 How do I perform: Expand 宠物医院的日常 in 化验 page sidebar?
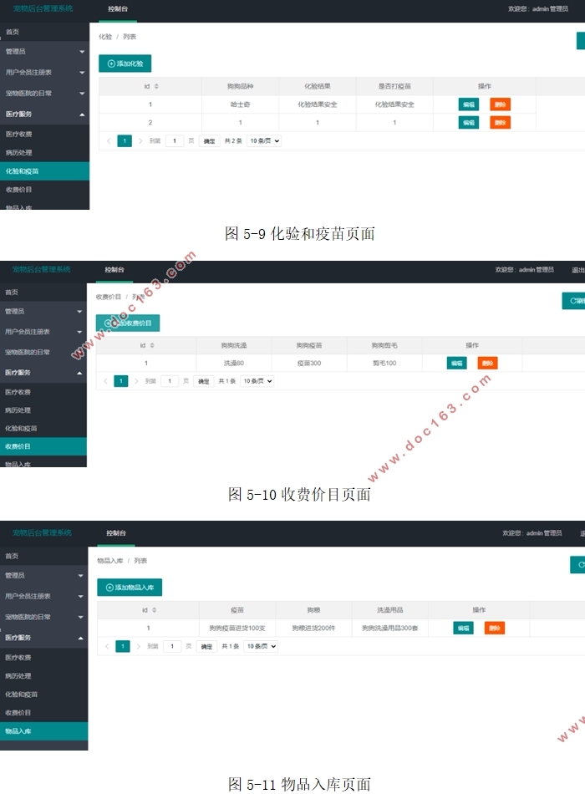click(x=44, y=93)
